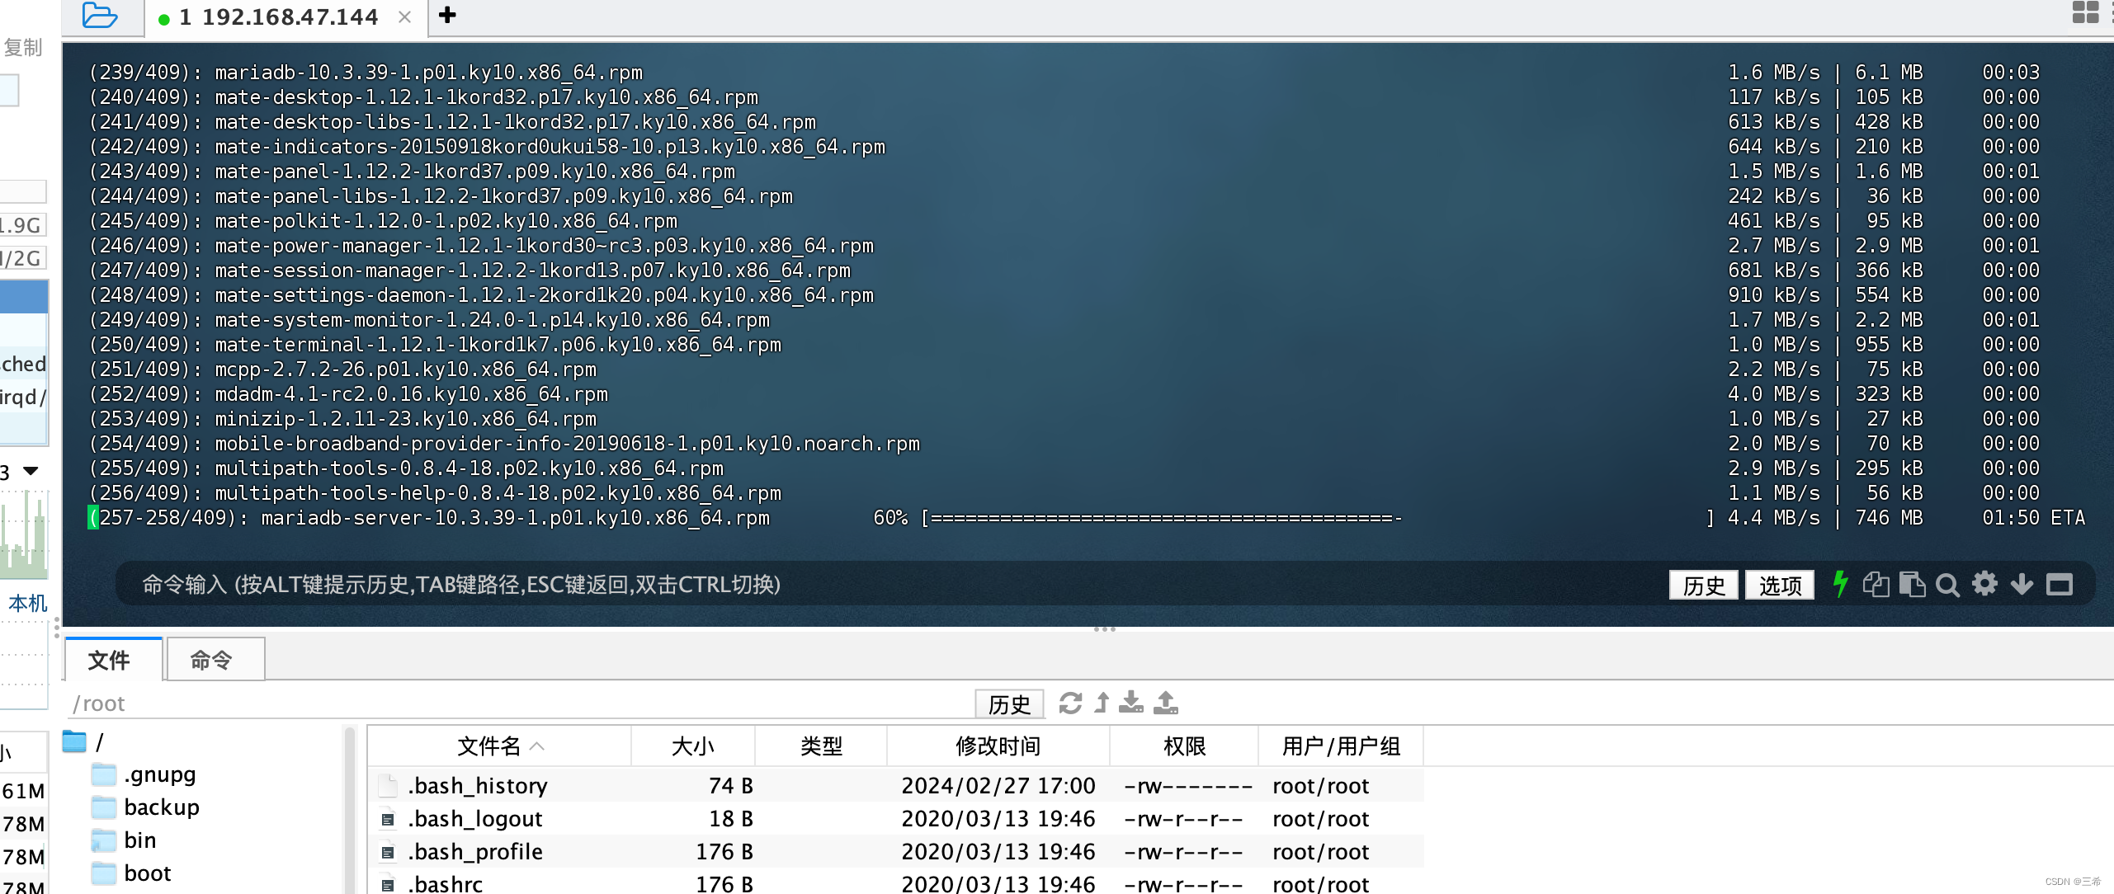Click the green lightning connection speed icon

tap(1840, 585)
